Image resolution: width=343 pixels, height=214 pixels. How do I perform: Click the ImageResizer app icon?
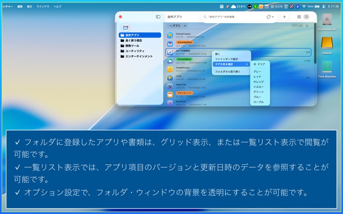pyautogui.click(x=170, y=69)
